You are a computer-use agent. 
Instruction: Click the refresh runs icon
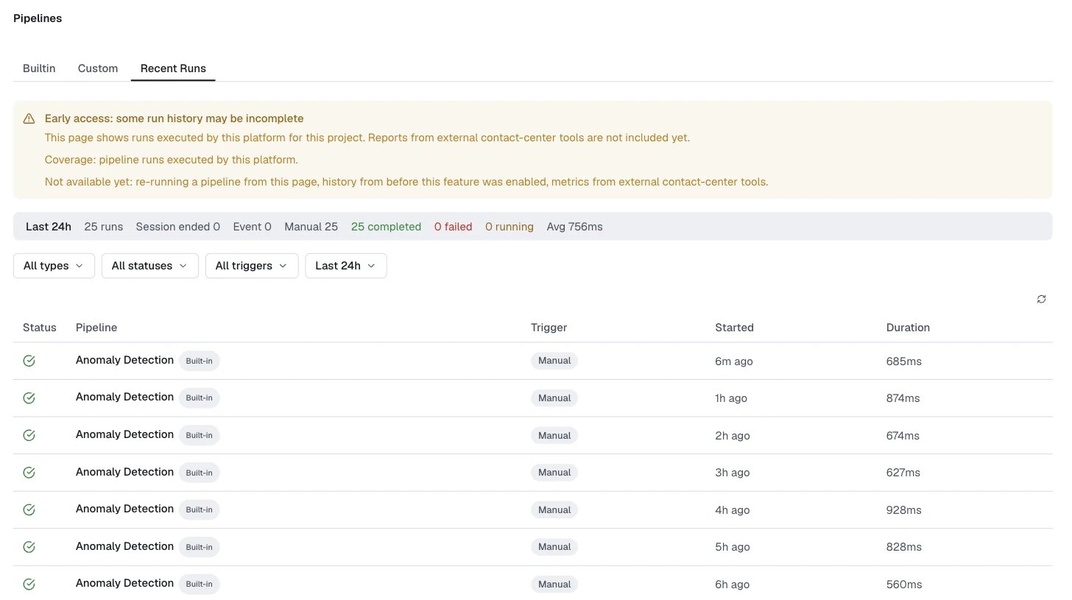point(1041,299)
